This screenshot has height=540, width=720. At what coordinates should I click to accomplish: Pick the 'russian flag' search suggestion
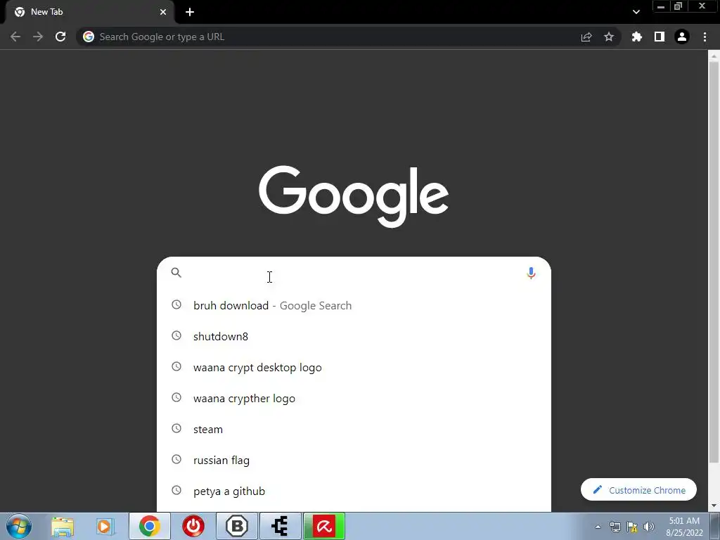point(354,460)
